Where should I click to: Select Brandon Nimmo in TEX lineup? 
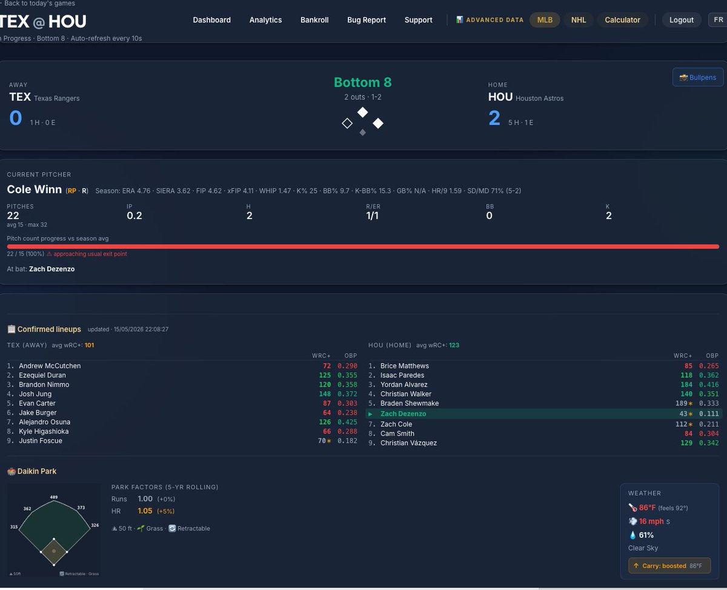pyautogui.click(x=44, y=385)
